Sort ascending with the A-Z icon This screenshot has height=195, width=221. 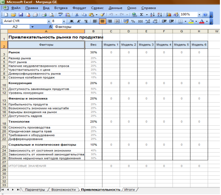(153, 15)
